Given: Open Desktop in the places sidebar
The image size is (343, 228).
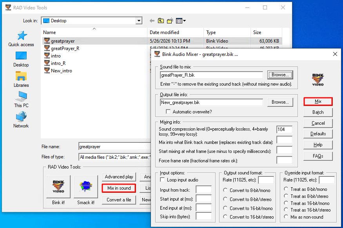Looking at the screenshot, I should (x=21, y=59).
